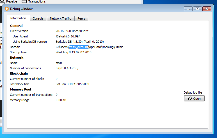Screen dimensions: 217x138
Task: Click Last block time value Sat Jan 3
Action: click(x=72, y=84)
